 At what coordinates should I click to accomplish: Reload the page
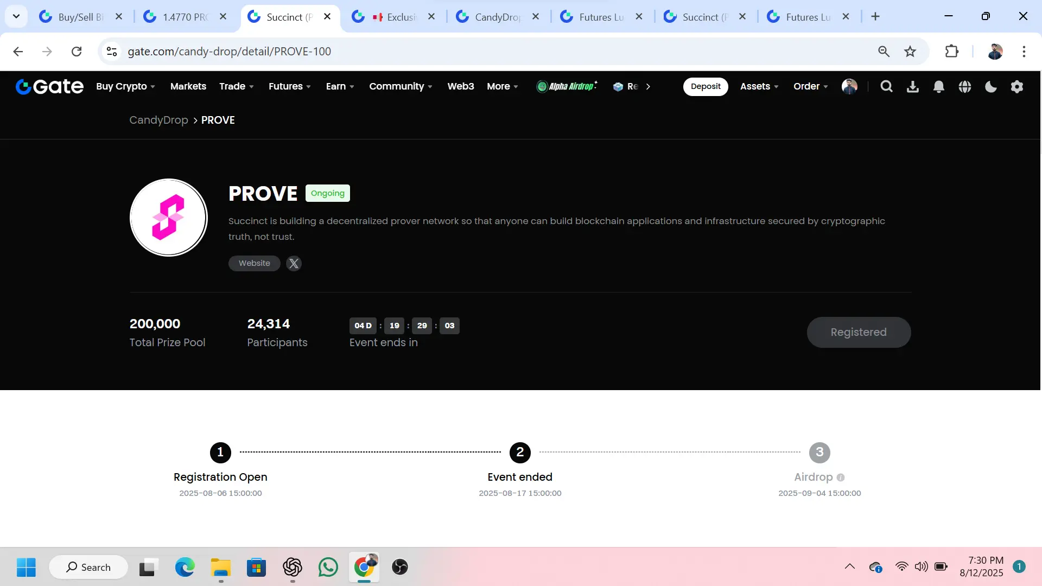pyautogui.click(x=77, y=52)
